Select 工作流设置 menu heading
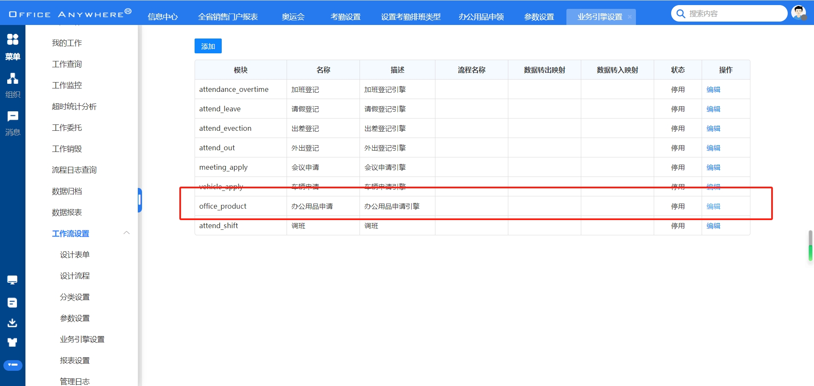 pyautogui.click(x=70, y=234)
